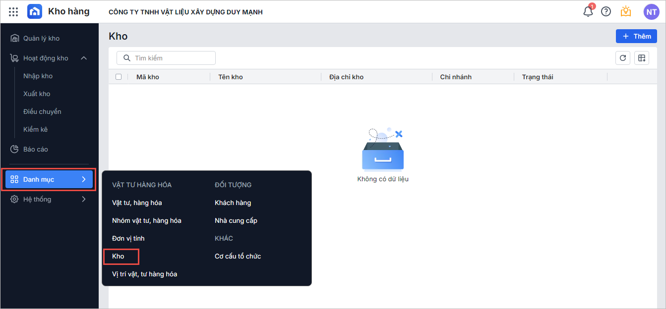Image resolution: width=666 pixels, height=309 pixels.
Task: Open the notification bell icon
Action: (x=588, y=11)
